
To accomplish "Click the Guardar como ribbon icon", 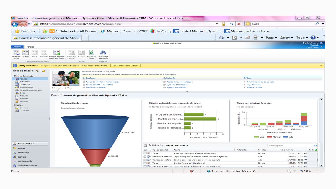I will click(x=16, y=53).
